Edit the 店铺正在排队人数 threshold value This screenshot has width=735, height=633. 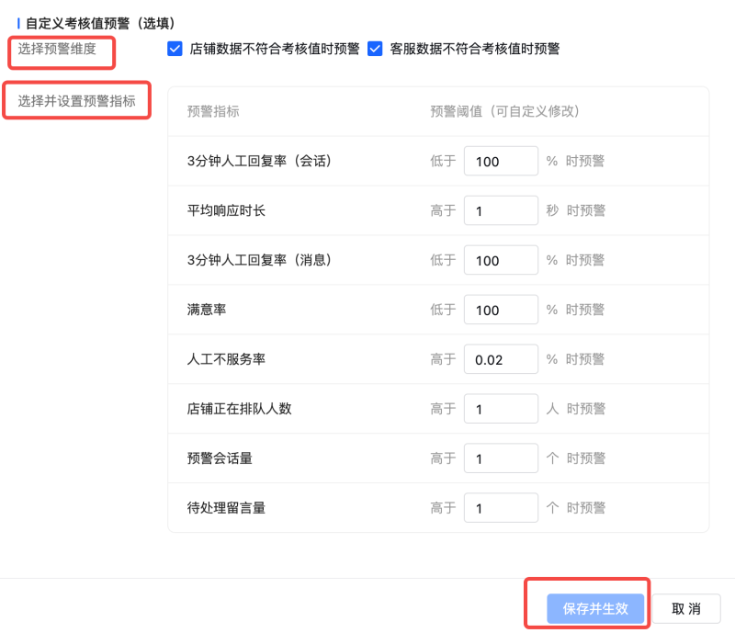coord(501,408)
